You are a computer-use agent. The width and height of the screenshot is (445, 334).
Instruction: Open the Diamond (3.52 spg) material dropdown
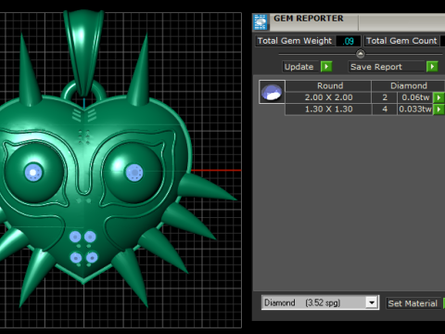(x=372, y=302)
